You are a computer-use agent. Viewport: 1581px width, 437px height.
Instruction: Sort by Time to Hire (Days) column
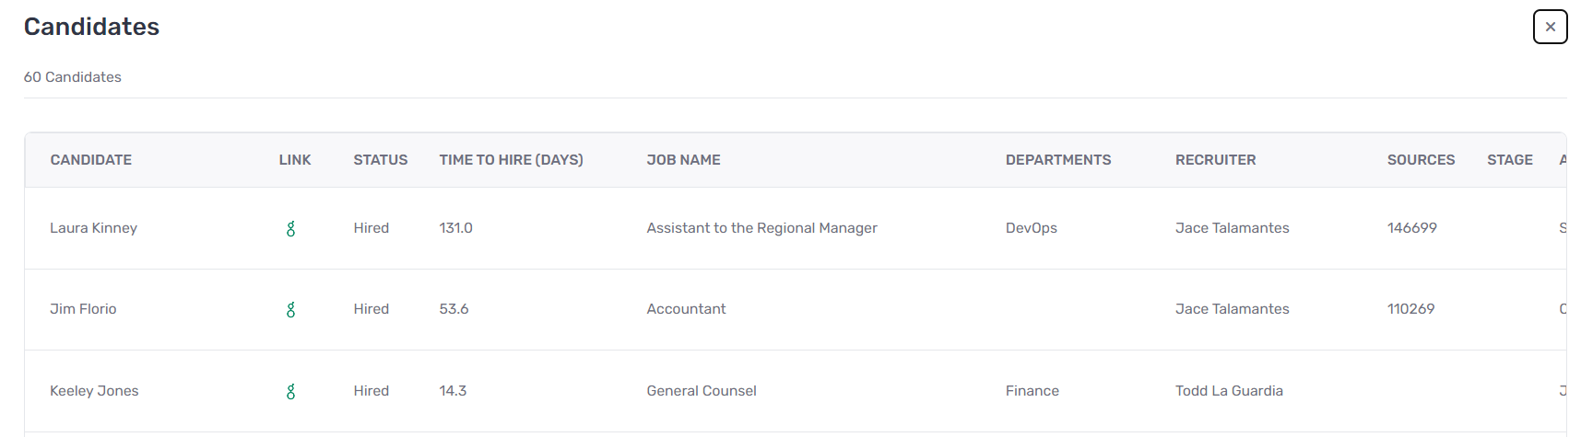[x=511, y=160]
